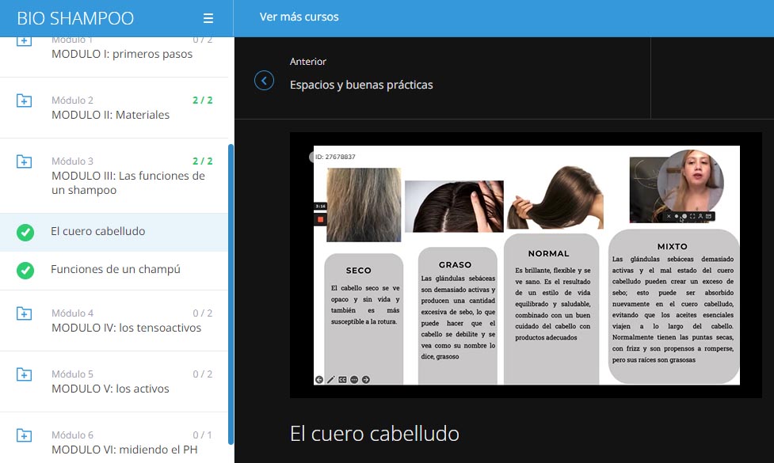Click green checkmark for El cuero cabelludo
774x463 pixels.
(x=25, y=232)
